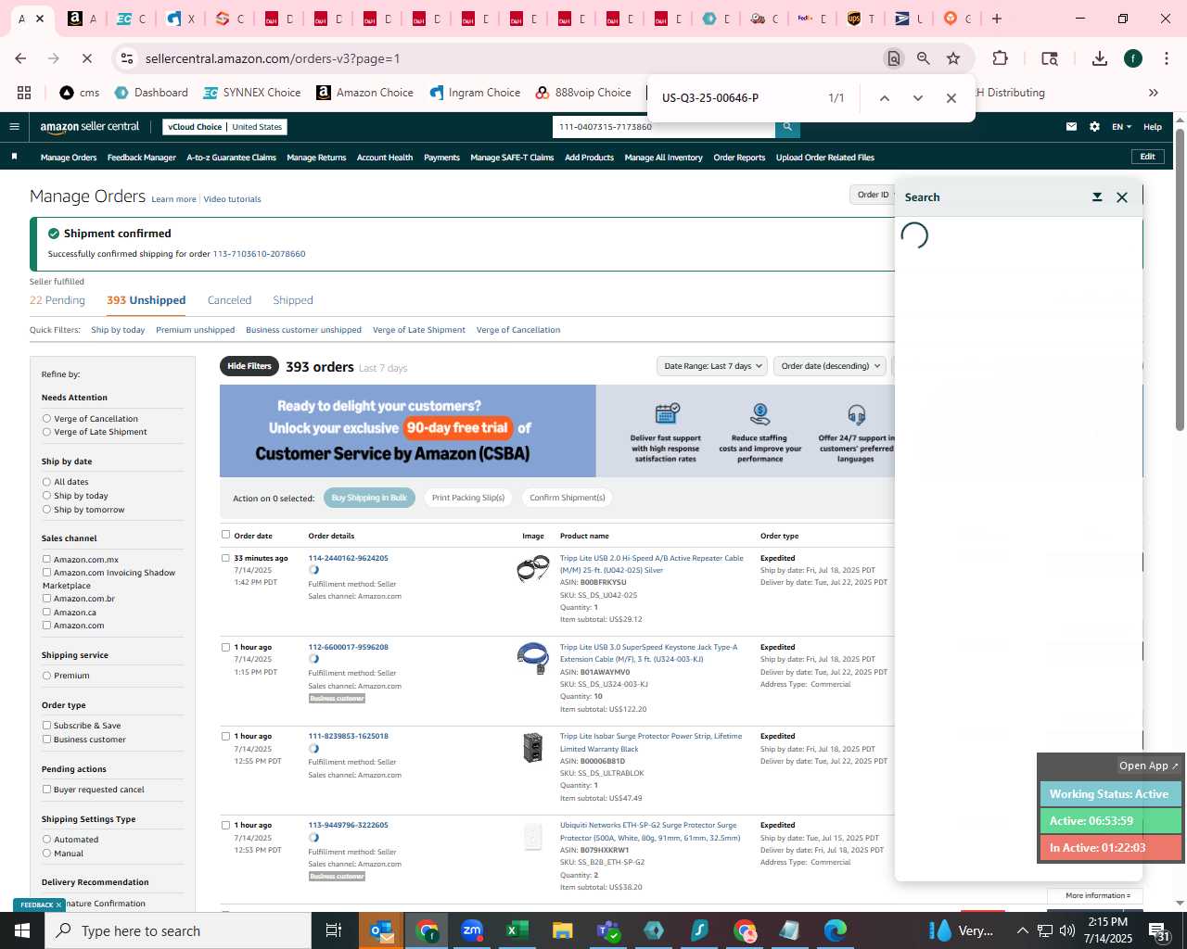
Task: Click Confirm Shipment(s) button
Action: click(x=568, y=498)
